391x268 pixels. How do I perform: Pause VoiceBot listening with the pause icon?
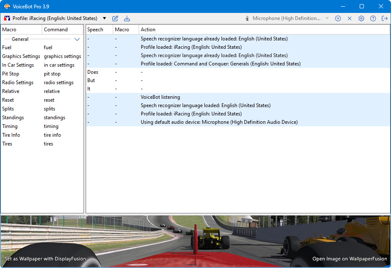[x=338, y=18]
